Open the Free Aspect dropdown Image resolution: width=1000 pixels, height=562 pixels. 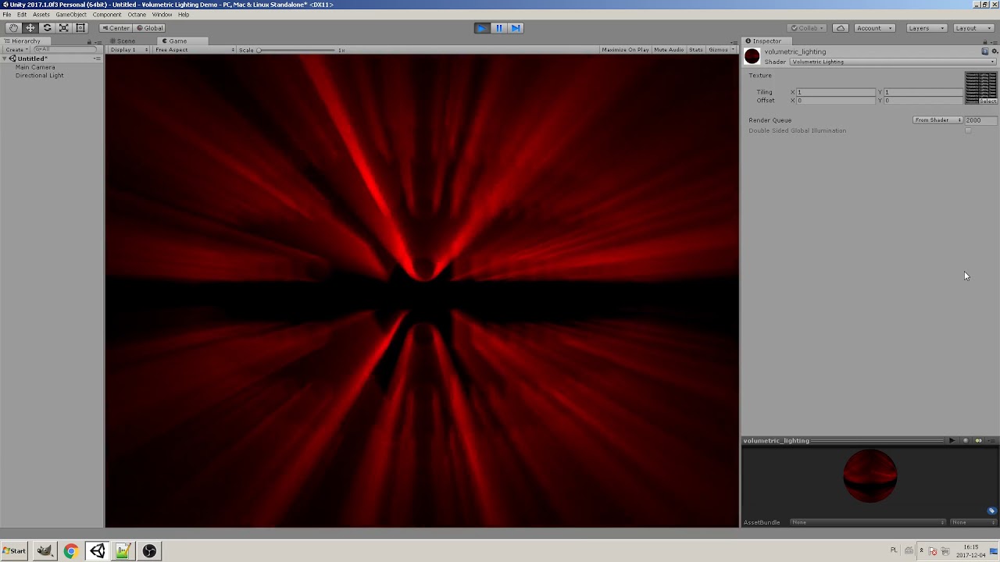(x=194, y=50)
